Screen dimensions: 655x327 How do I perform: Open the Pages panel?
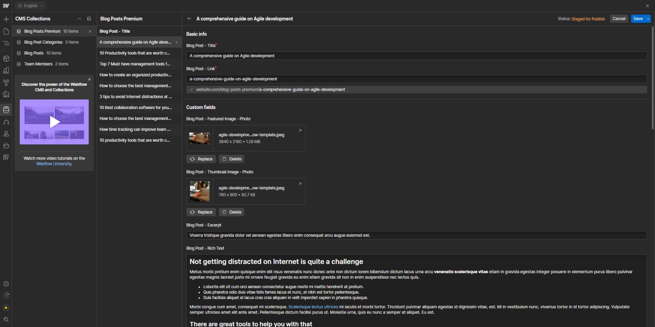6,32
